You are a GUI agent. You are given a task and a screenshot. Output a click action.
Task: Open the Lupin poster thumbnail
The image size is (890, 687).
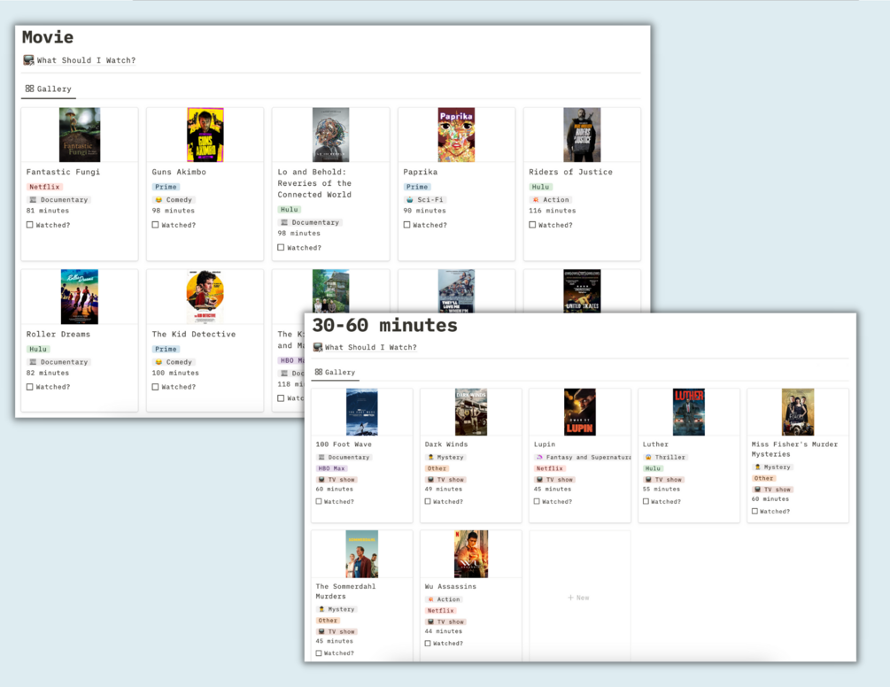pyautogui.click(x=580, y=412)
